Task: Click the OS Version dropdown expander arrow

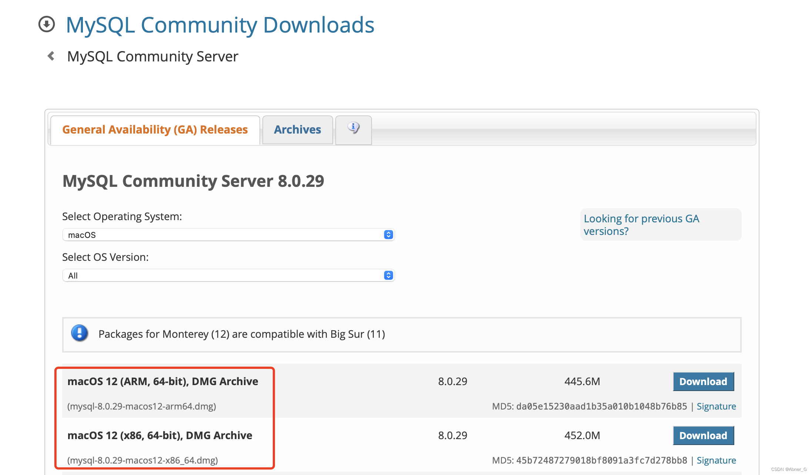Action: tap(389, 275)
